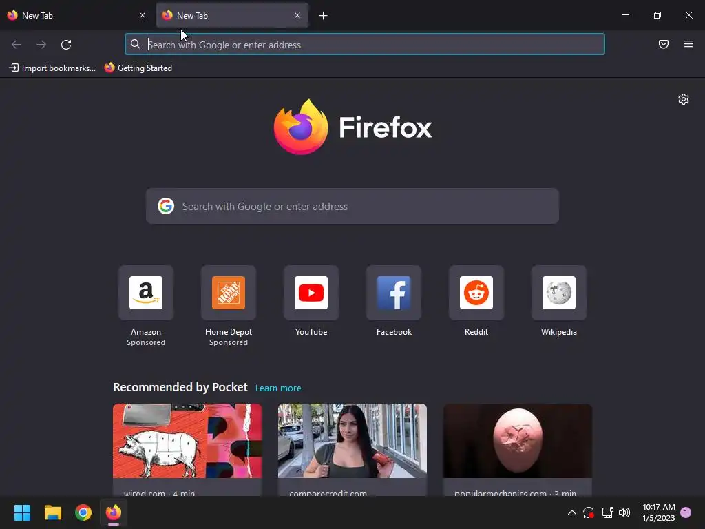Open the comparecredit.com article thumbnail
This screenshot has height=529, width=705.
352,441
